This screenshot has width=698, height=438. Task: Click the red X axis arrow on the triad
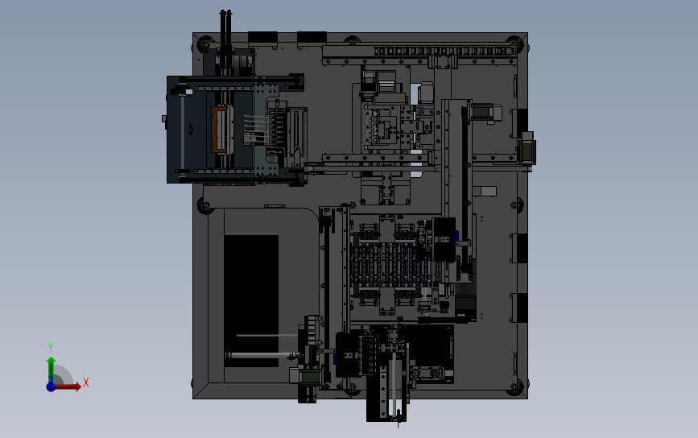(68, 386)
